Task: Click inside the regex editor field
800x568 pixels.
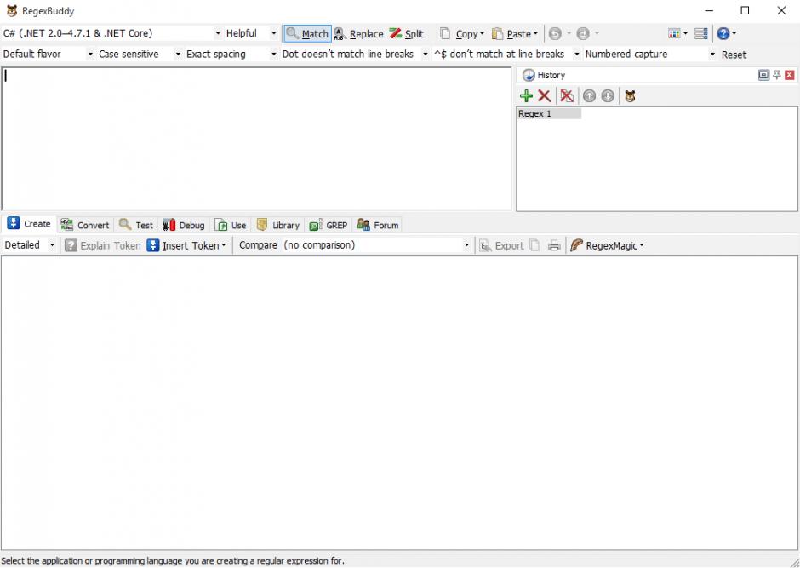Action: (257, 138)
